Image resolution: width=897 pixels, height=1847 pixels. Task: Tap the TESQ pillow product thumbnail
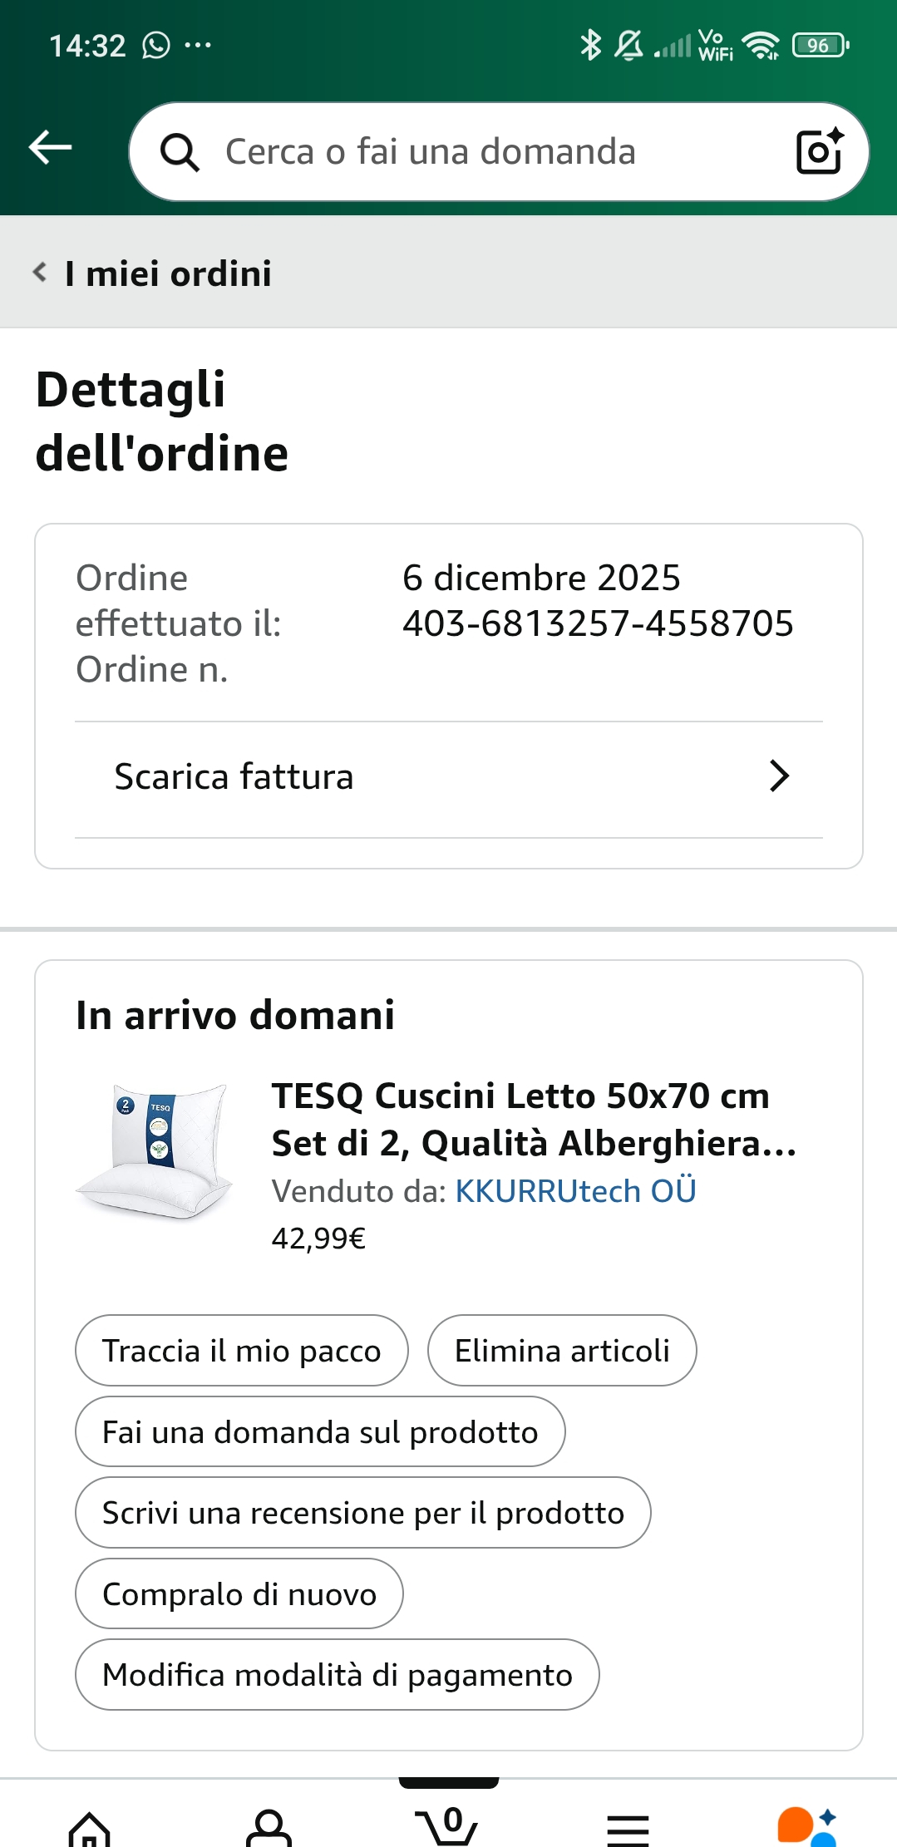[155, 1151]
